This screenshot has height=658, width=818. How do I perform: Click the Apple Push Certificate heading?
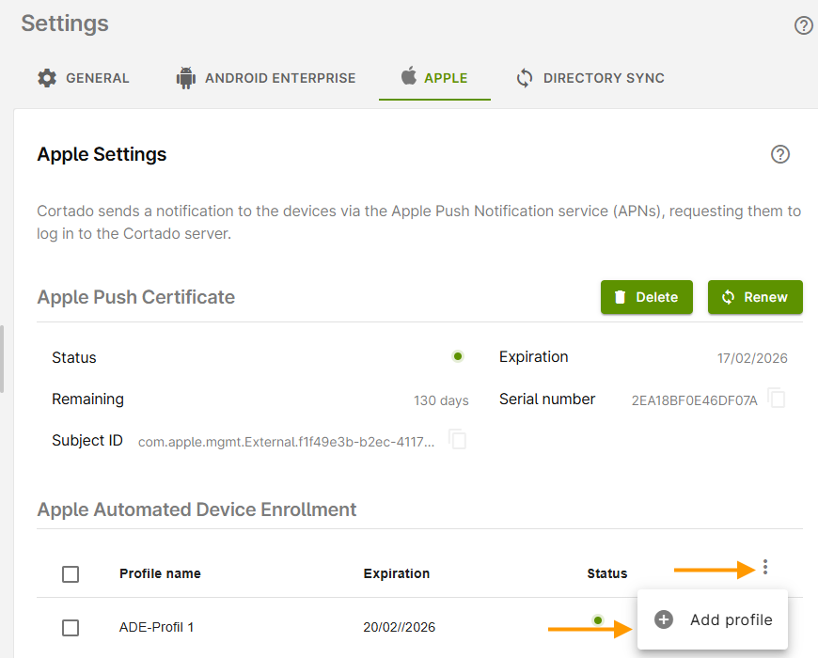click(x=136, y=297)
